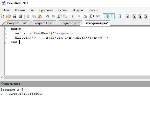Click the left arrow on horizontal scrollbar
The height and width of the screenshot is (124, 150).
pos(2,77)
